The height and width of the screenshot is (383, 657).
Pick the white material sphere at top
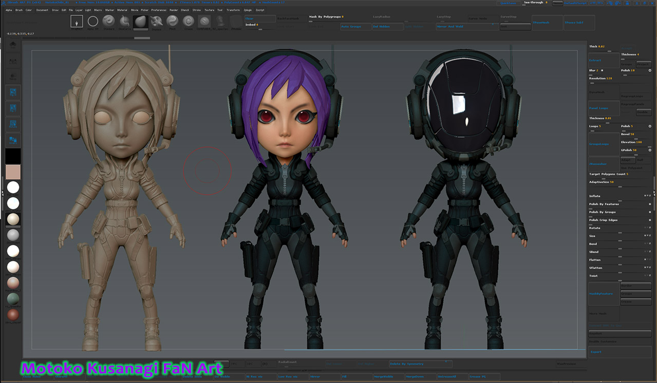(13, 187)
